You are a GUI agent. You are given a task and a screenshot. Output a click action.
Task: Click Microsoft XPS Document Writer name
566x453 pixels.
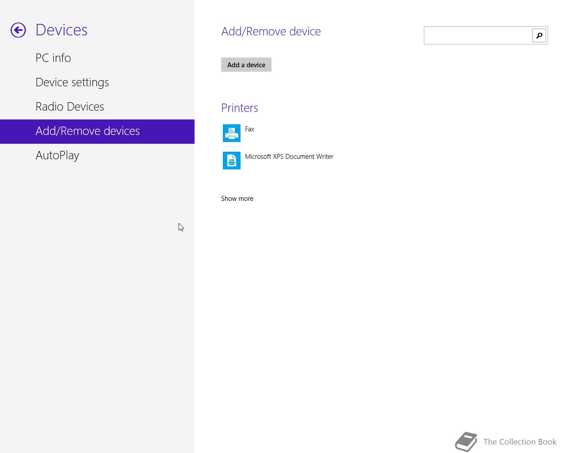point(289,157)
